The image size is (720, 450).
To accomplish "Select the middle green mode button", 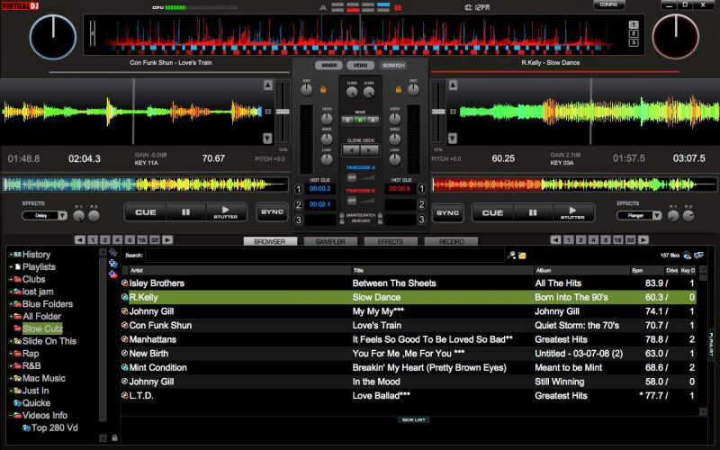I will click(361, 121).
